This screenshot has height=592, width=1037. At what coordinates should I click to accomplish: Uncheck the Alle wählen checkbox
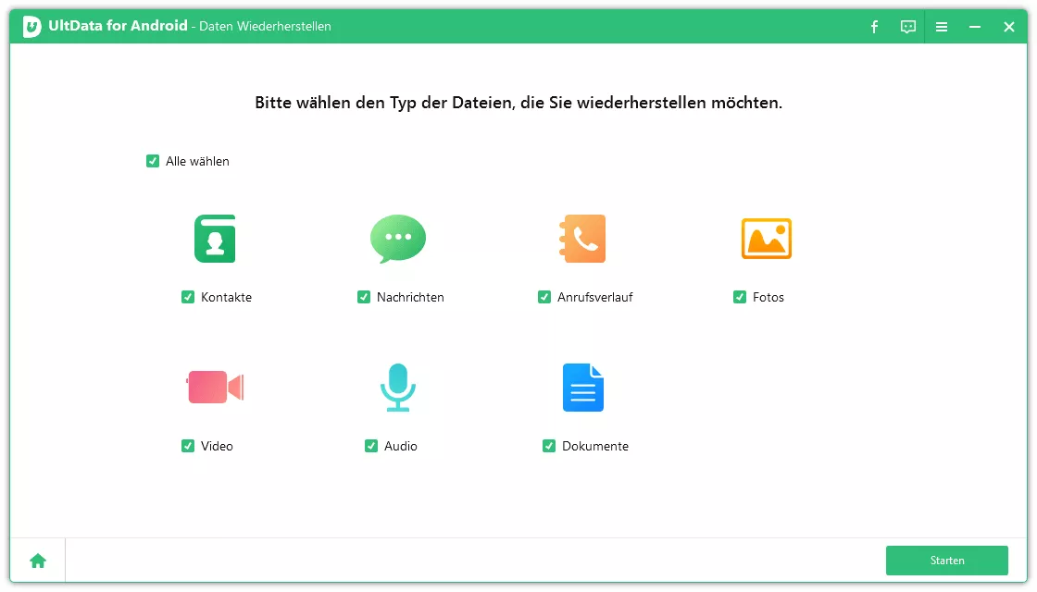tap(153, 161)
